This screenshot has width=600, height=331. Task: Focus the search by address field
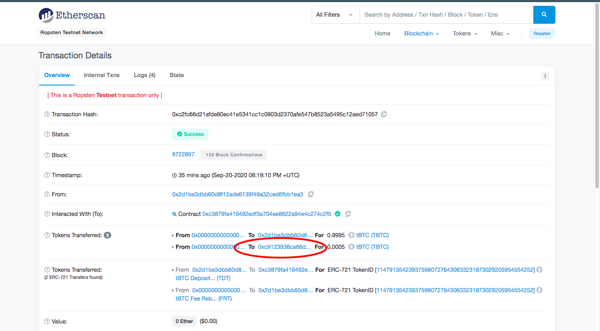(x=446, y=15)
